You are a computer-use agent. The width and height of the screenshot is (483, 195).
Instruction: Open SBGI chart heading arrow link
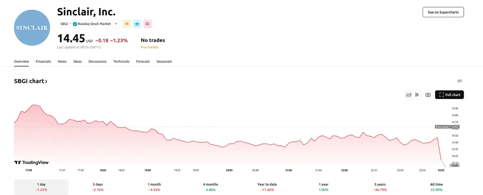click(31, 81)
